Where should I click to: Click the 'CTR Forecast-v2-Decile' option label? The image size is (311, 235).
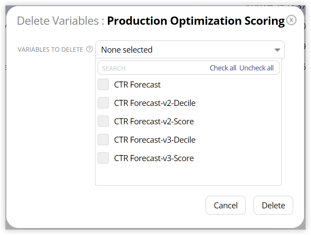(155, 103)
